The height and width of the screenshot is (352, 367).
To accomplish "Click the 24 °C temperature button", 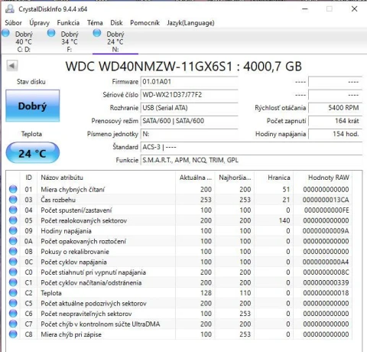I will tap(33, 153).
